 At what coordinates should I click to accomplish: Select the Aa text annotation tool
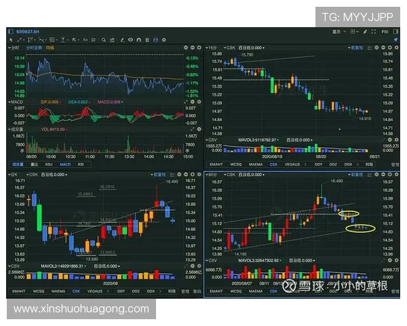tap(85, 40)
